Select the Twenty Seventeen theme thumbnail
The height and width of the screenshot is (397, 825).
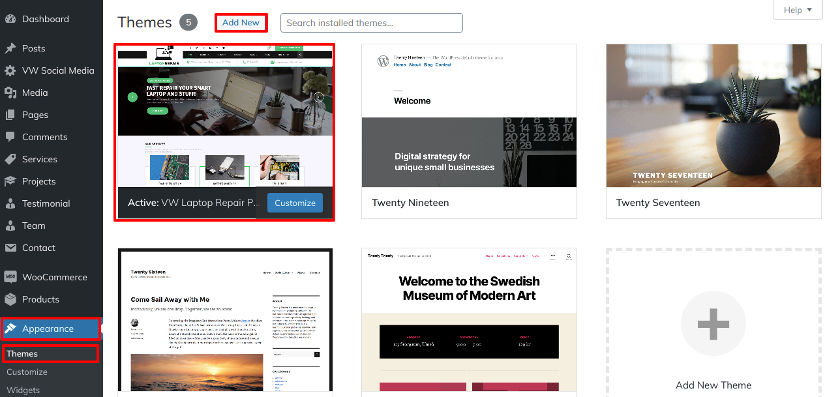coord(713,115)
